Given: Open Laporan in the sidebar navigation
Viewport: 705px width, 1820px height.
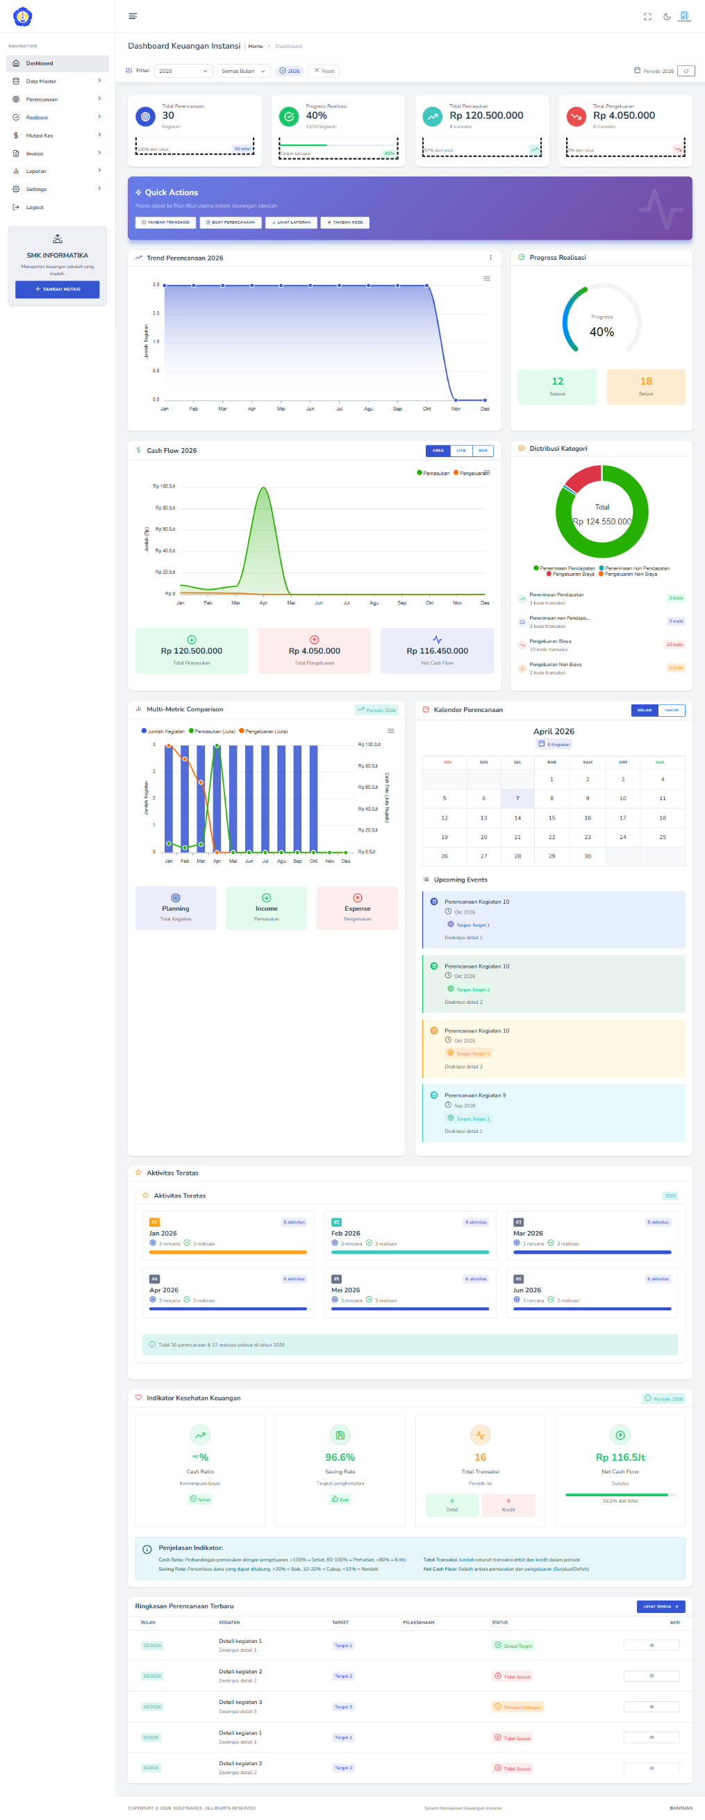Looking at the screenshot, I should [57, 171].
